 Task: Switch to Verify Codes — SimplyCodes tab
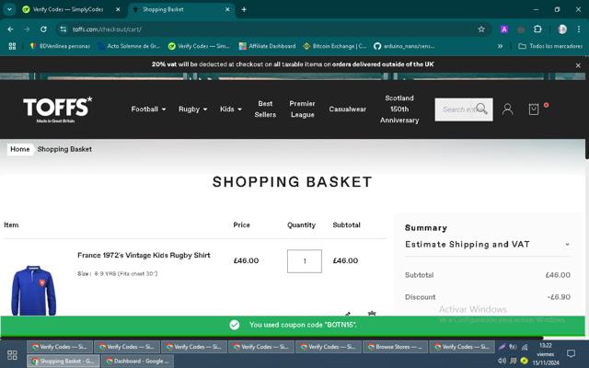(x=68, y=10)
